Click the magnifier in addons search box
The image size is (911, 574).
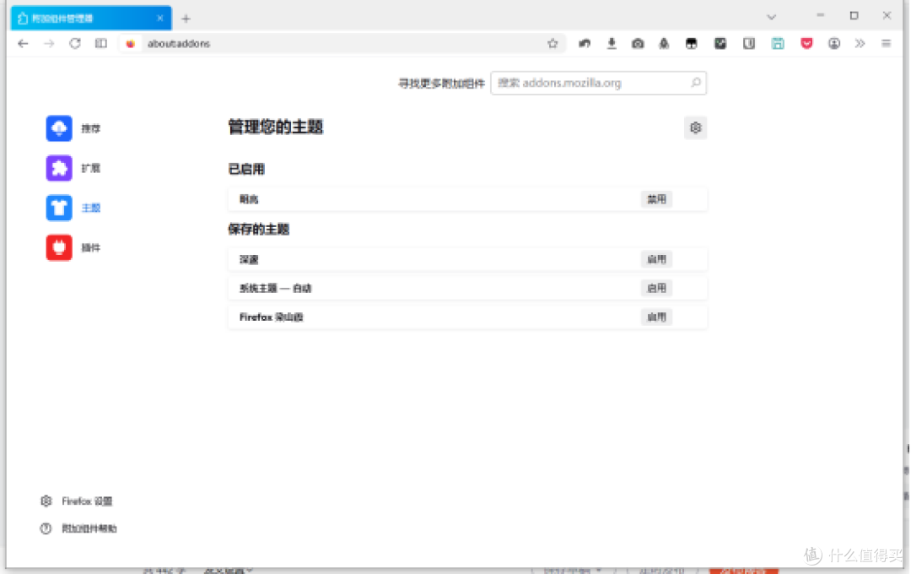(695, 83)
